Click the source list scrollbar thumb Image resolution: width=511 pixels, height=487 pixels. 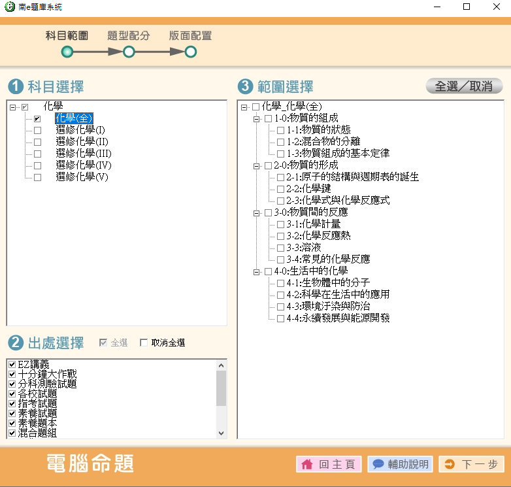click(x=222, y=388)
